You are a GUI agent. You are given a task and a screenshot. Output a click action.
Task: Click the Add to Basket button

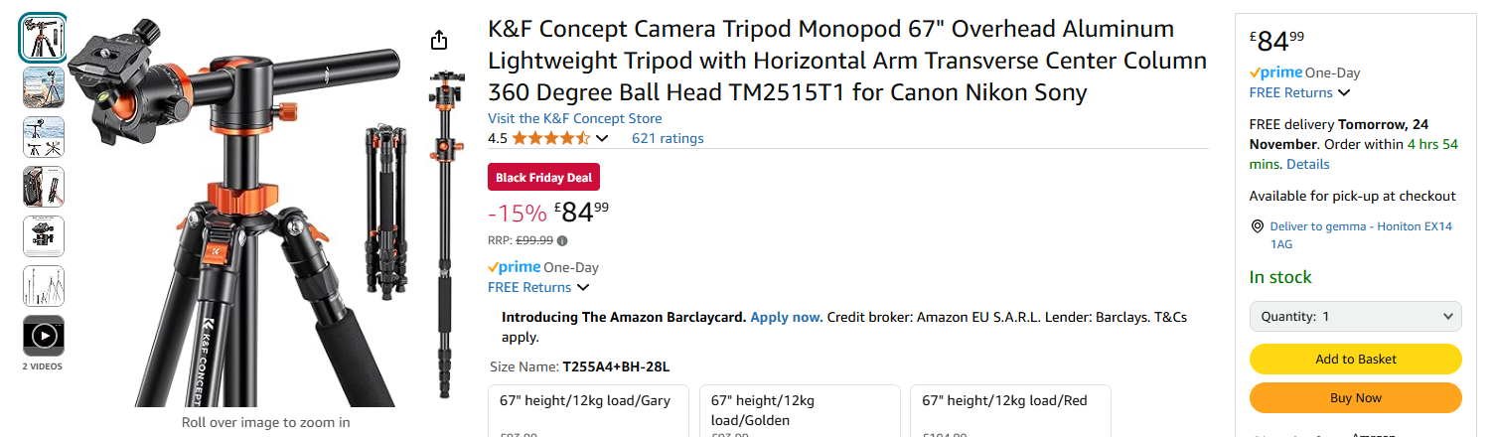pos(1355,359)
